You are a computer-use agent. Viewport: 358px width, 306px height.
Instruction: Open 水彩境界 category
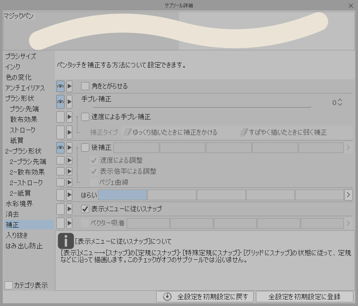tap(19, 204)
